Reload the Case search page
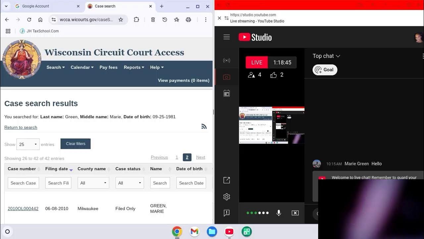The width and height of the screenshot is (424, 239). tap(29, 20)
